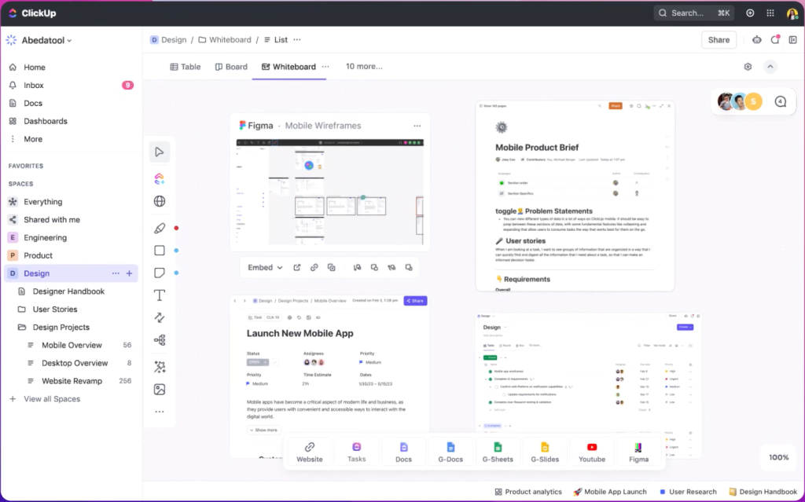This screenshot has height=502, width=805.
Task: Add a Website embed from bottom bar
Action: 310,453
